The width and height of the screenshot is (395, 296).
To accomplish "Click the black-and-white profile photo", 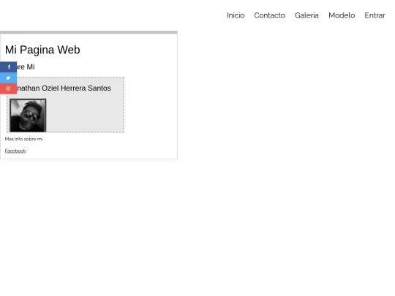I will point(28,115).
